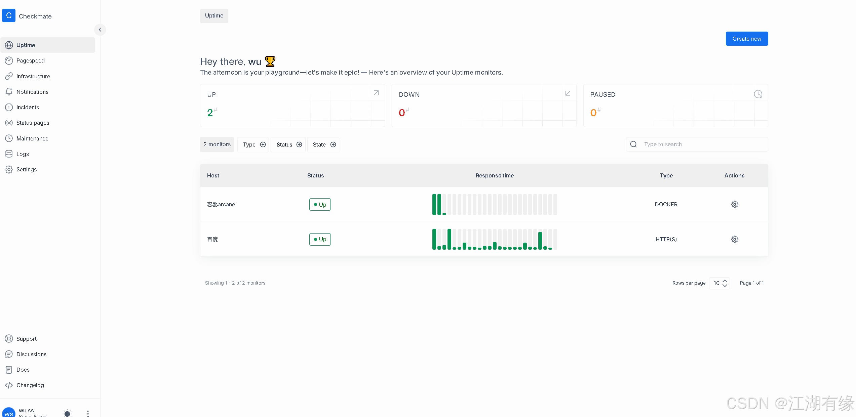
Task: Click the Logs database icon
Action: [9, 154]
